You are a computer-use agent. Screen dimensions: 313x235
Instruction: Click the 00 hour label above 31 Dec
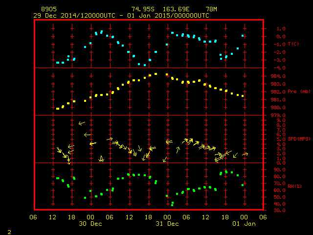(167, 217)
